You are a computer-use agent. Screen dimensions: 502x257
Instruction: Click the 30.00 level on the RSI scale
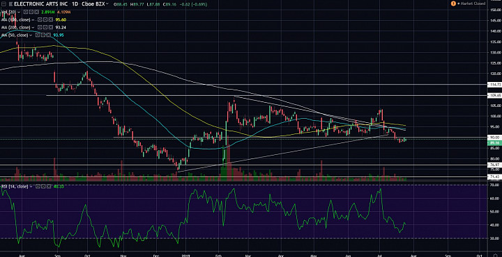pyautogui.click(x=495, y=238)
